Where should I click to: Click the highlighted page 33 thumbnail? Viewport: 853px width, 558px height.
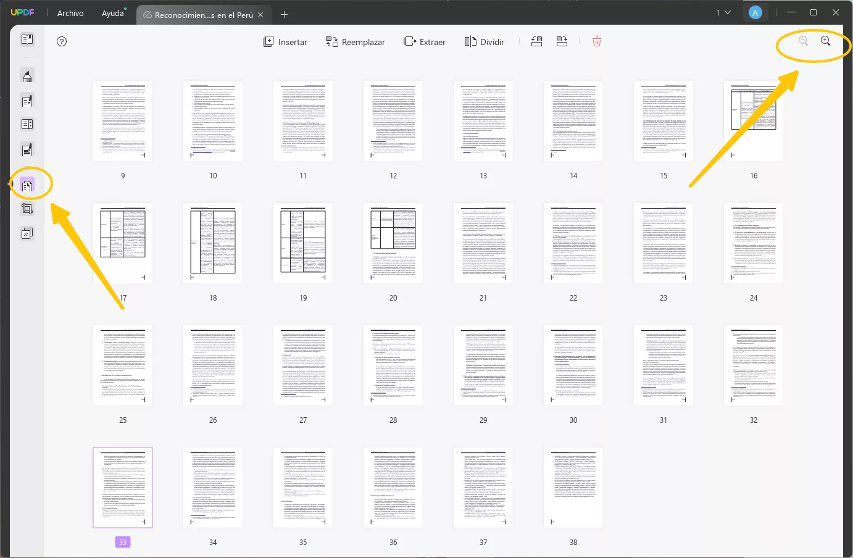click(x=123, y=488)
